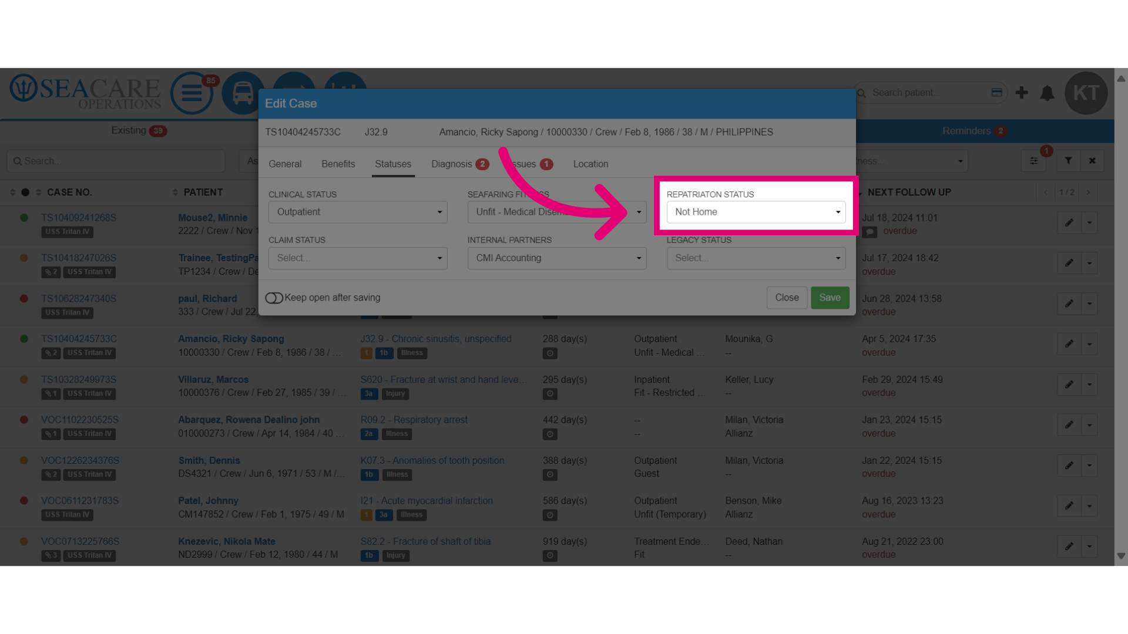Screen dimensions: 1128x634
Task: Go to next page arrow beside 1/2
Action: tap(1088, 193)
